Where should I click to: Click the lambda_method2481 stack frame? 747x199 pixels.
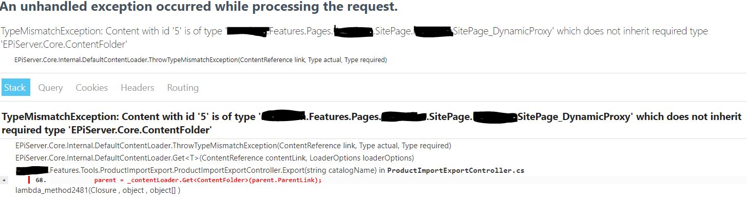pyautogui.click(x=98, y=190)
